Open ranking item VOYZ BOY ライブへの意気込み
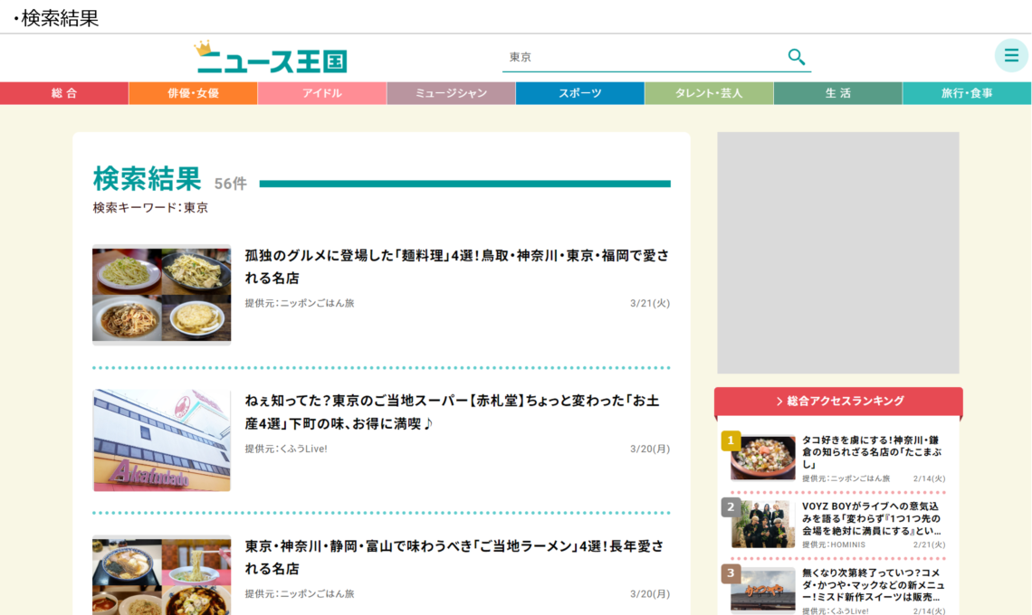 pos(873,518)
